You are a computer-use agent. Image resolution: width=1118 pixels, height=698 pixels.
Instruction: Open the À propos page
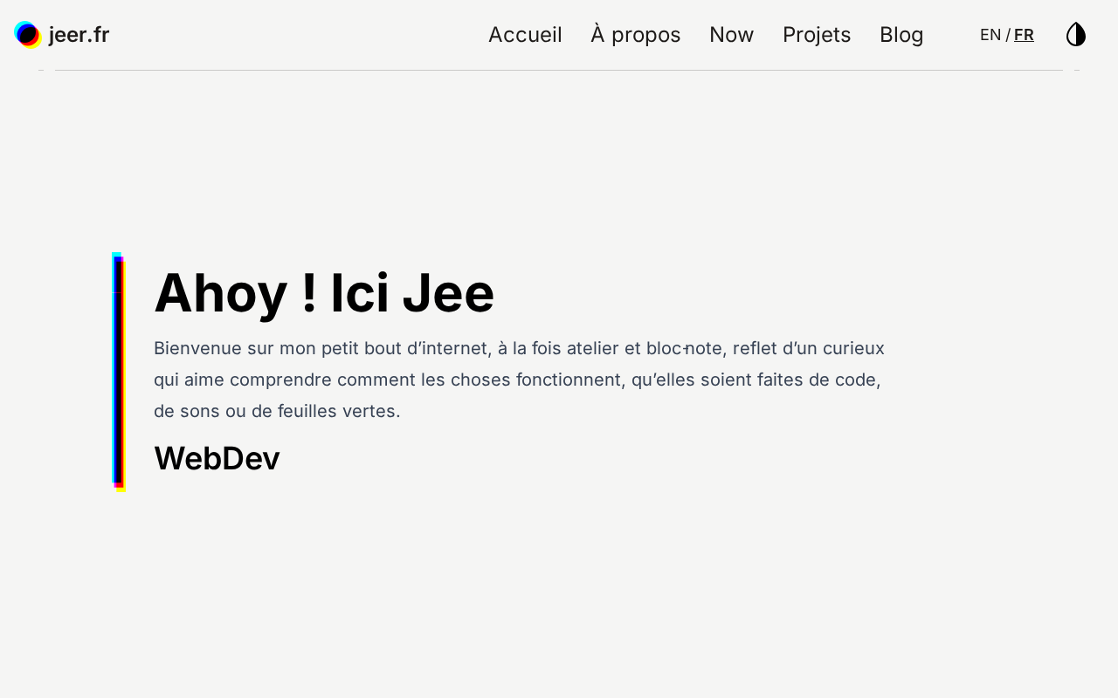(x=635, y=35)
